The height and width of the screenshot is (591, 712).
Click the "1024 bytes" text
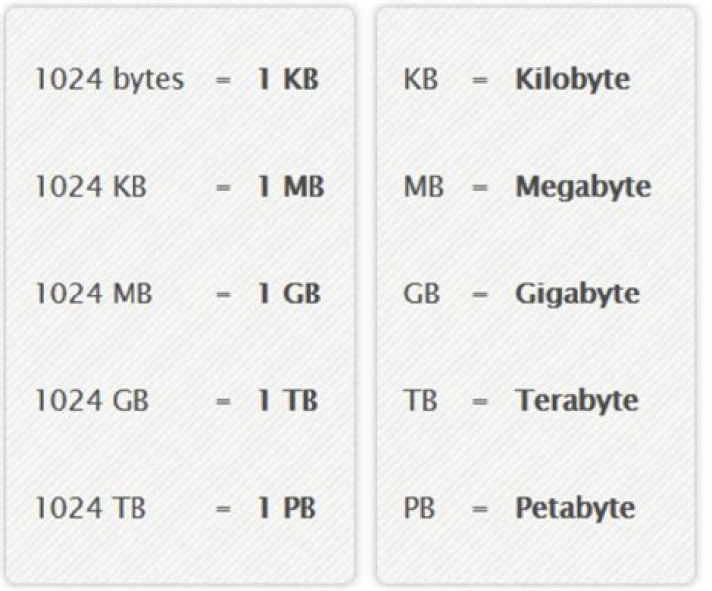coord(109,80)
